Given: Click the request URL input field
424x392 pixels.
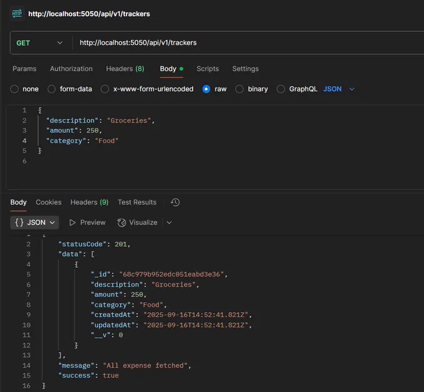Looking at the screenshot, I should 249,43.
